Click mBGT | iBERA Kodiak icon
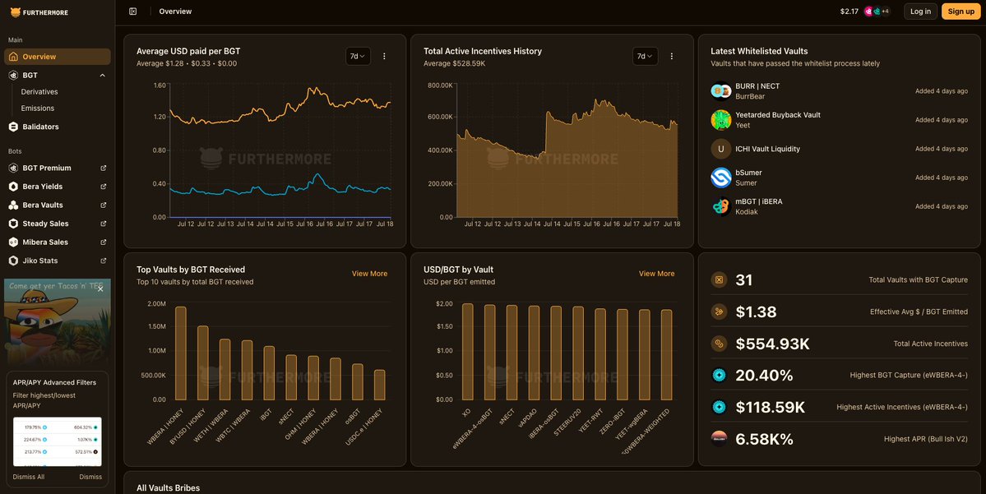The width and height of the screenshot is (986, 494). (720, 206)
